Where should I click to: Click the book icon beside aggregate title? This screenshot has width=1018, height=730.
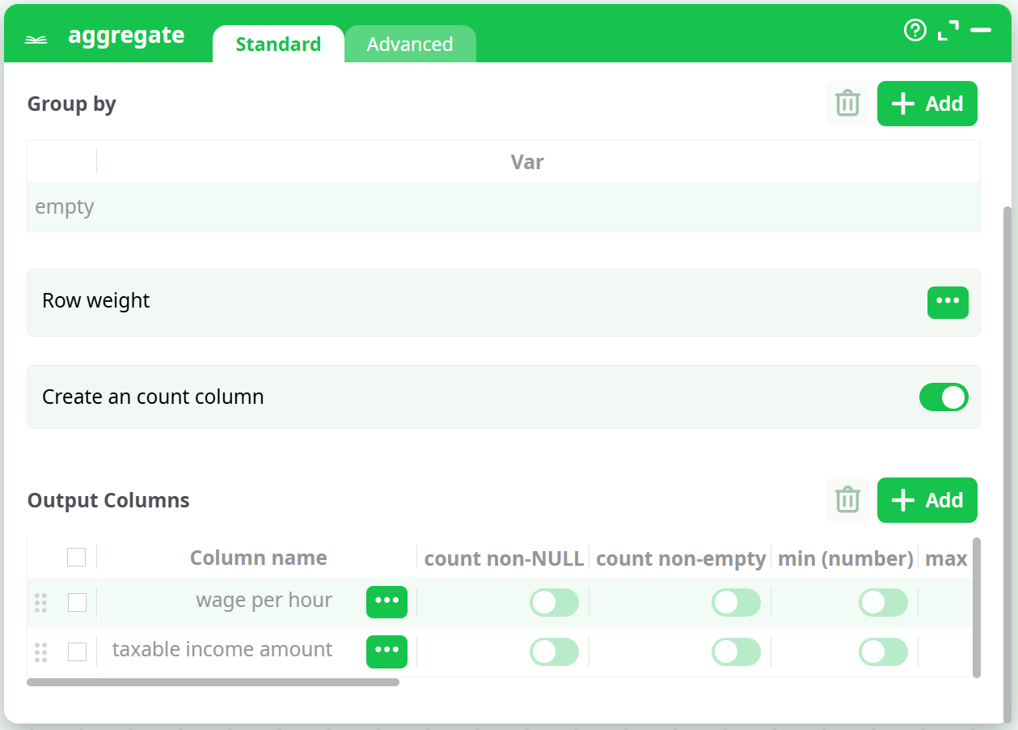point(36,39)
